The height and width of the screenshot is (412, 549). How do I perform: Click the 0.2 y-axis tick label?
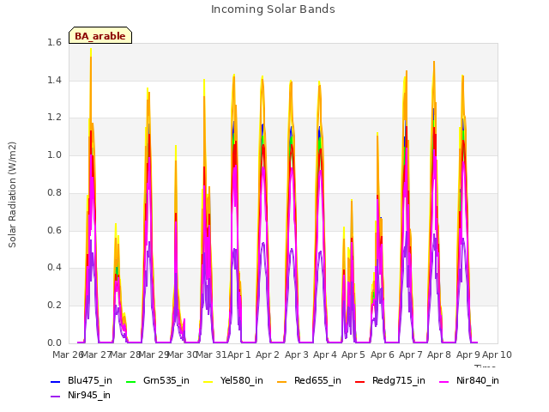point(54,306)
